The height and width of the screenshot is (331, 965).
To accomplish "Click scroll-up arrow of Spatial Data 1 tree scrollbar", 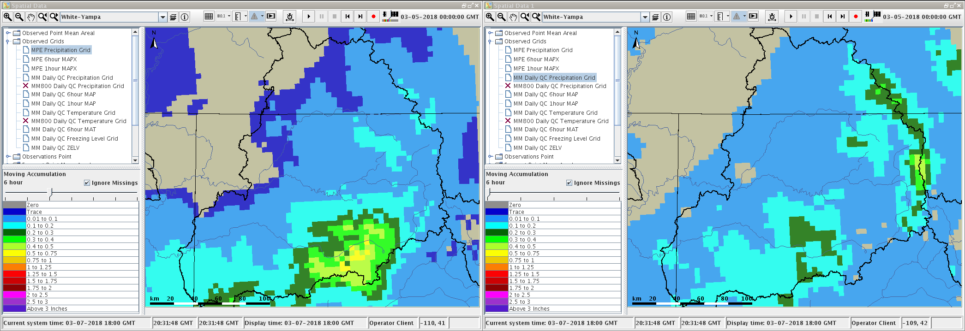I will point(617,32).
